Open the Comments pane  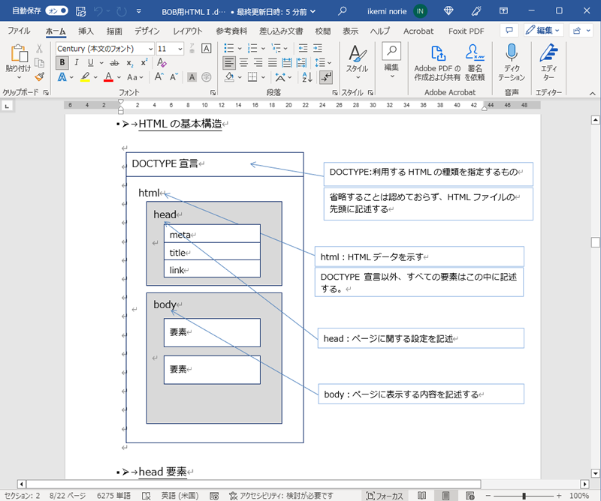tap(509, 30)
